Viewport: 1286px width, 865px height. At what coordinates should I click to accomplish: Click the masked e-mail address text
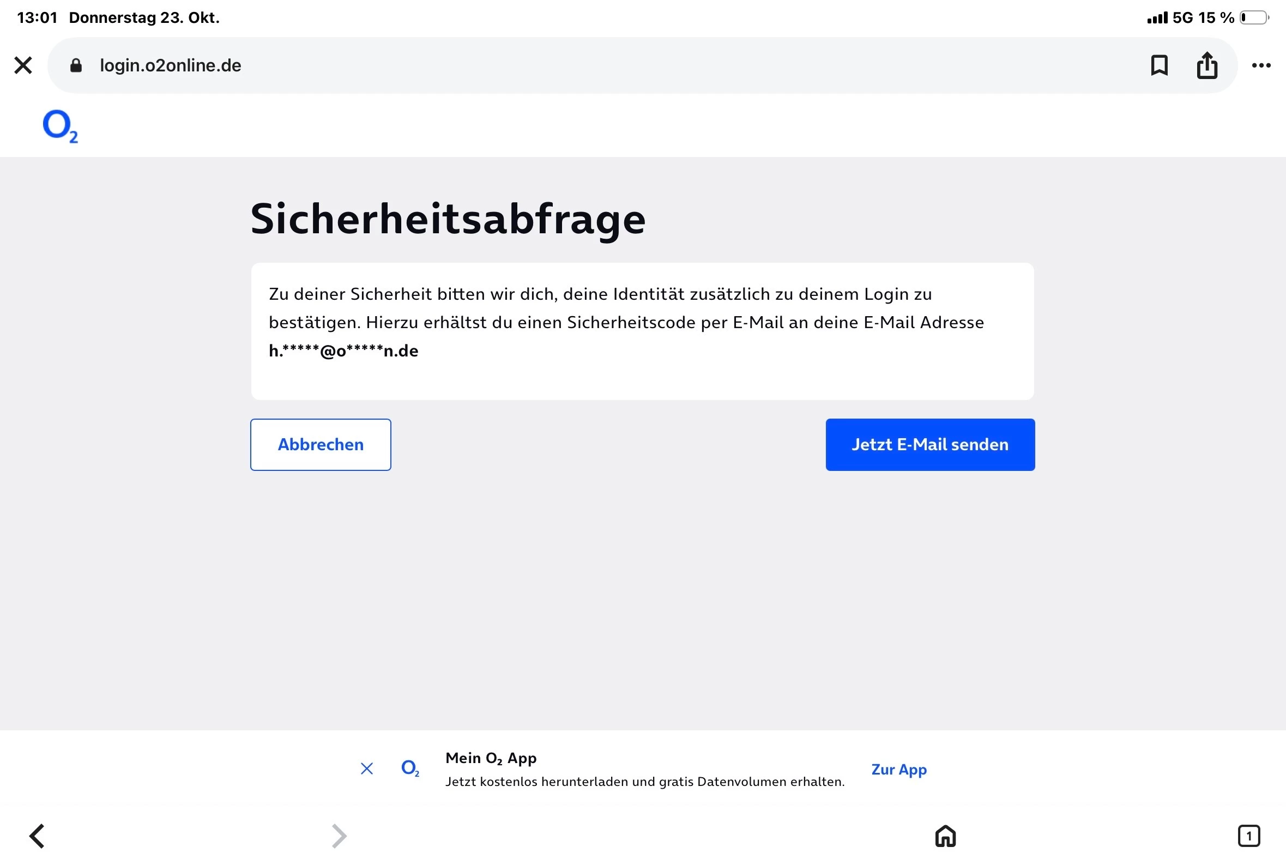click(343, 351)
